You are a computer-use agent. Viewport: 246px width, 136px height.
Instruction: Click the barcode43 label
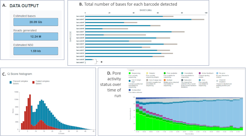coord(80,19)
